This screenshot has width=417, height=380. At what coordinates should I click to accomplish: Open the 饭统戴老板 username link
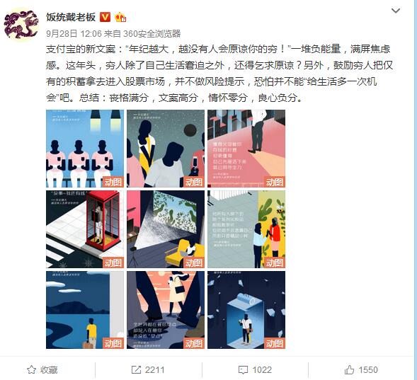[71, 17]
